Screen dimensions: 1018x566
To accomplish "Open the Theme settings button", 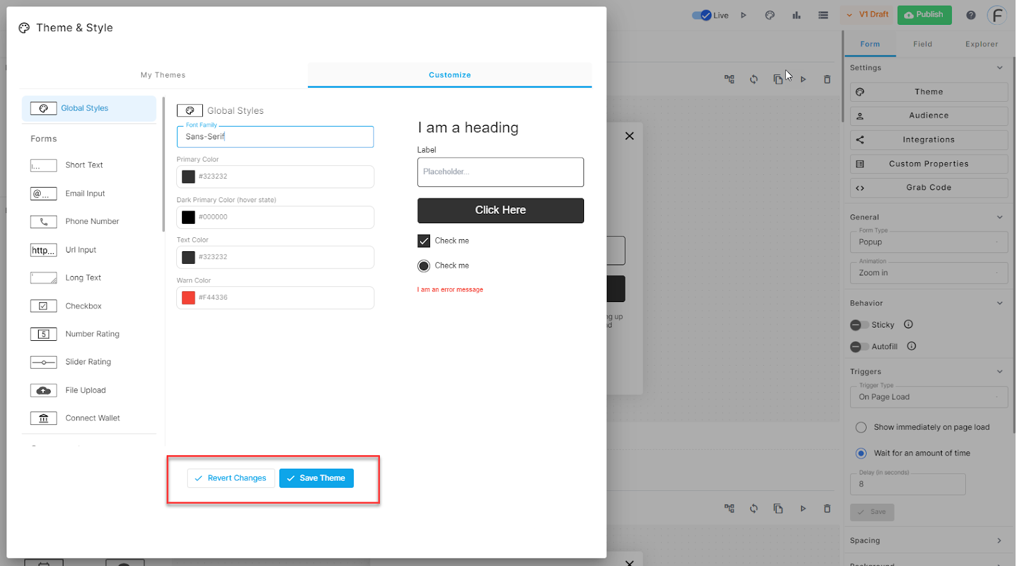I will click(929, 92).
